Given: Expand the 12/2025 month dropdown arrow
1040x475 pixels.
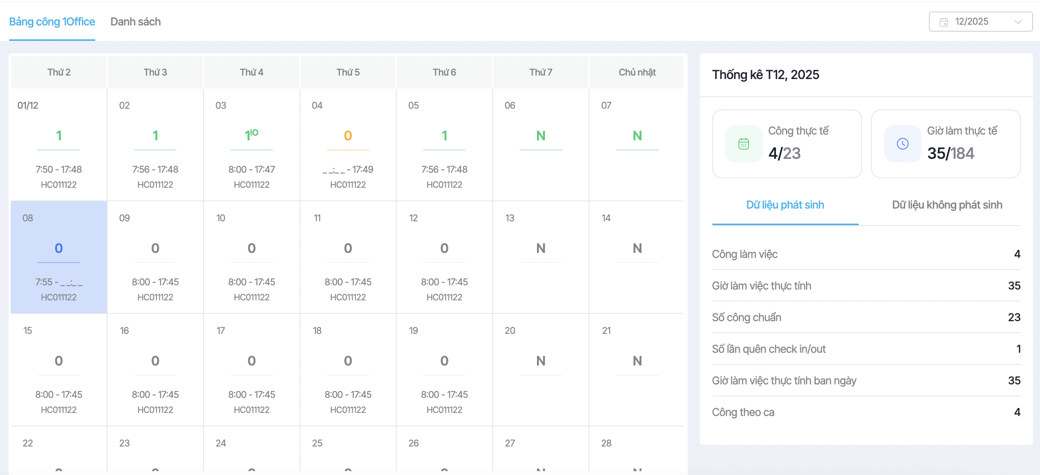Looking at the screenshot, I should pyautogui.click(x=1018, y=22).
